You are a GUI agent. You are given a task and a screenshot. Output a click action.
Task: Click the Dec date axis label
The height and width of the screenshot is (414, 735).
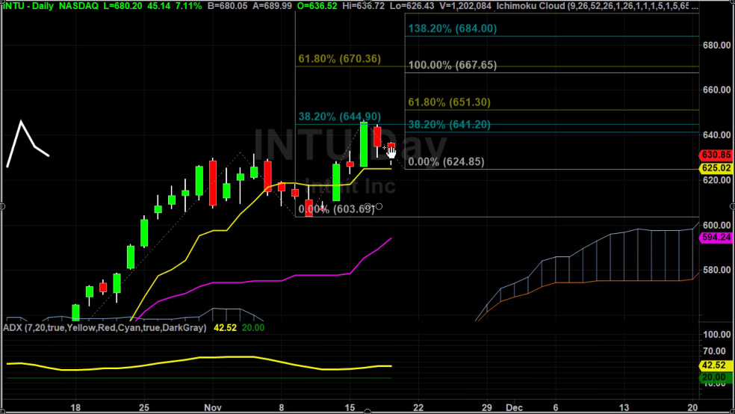[514, 407]
